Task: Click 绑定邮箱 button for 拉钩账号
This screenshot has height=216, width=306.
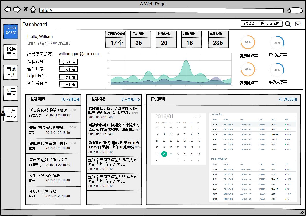Action: 68,62
